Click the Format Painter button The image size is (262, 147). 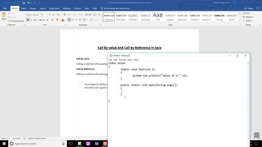(x=16, y=21)
